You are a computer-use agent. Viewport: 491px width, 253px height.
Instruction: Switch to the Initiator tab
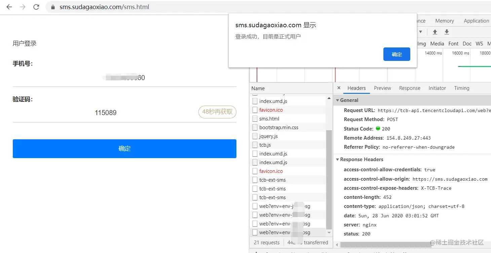[x=437, y=88]
